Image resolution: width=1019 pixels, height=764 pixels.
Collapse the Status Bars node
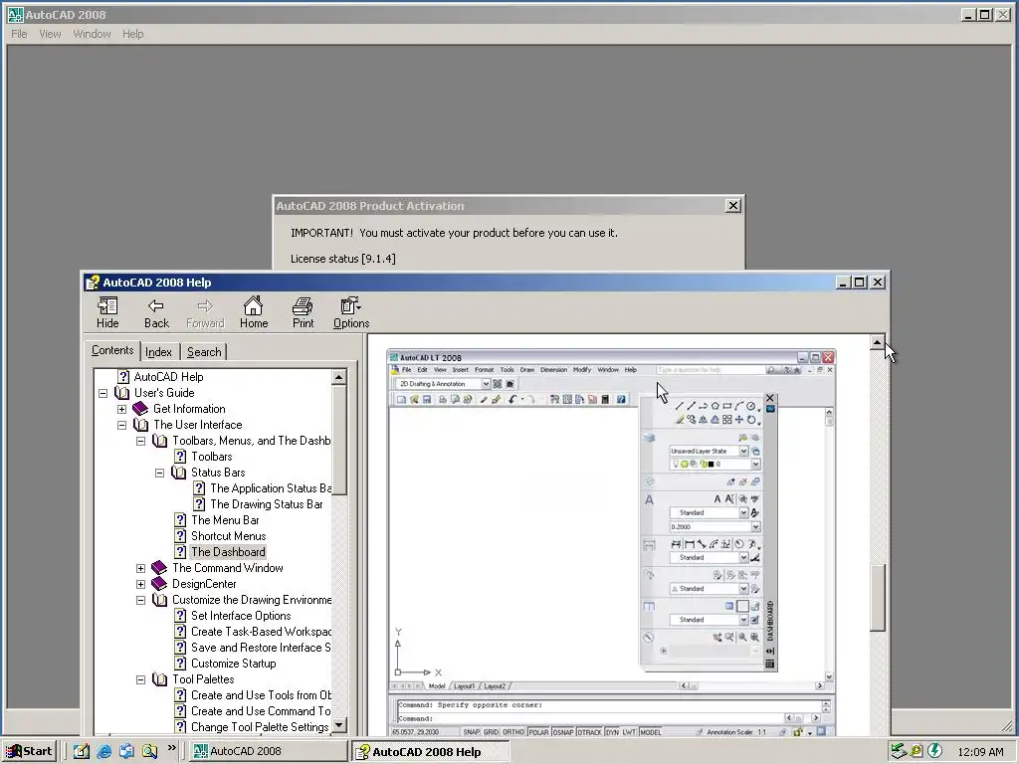tap(159, 473)
